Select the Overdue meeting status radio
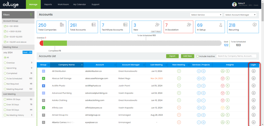The image size is (264, 126). [5, 62]
